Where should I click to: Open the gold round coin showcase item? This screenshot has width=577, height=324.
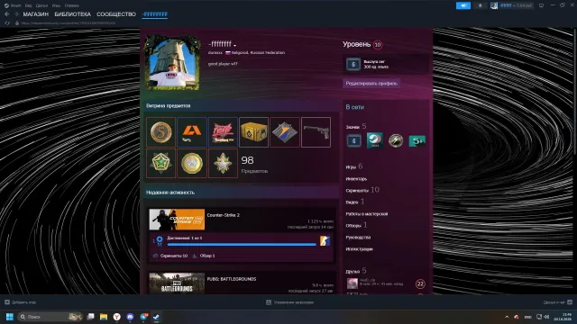click(192, 163)
